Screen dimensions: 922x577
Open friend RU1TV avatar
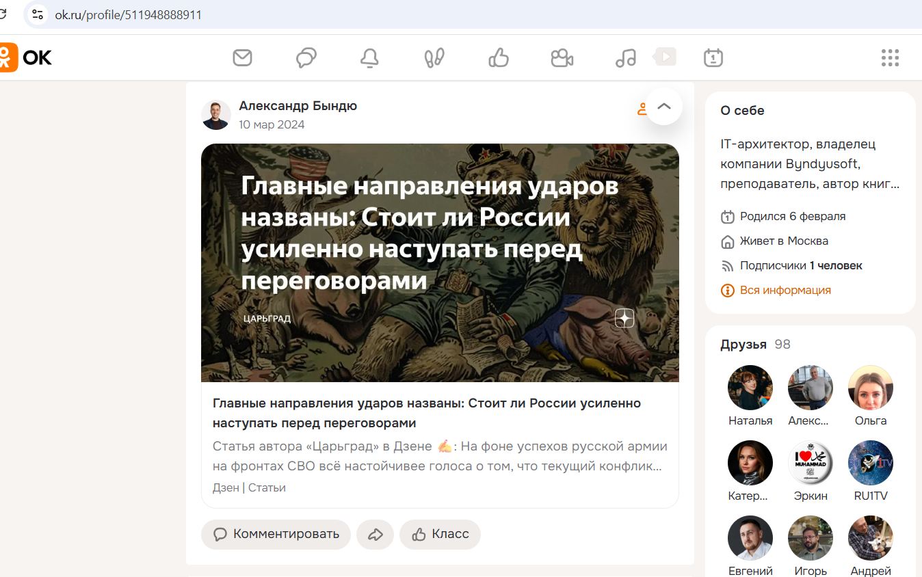[x=871, y=463]
